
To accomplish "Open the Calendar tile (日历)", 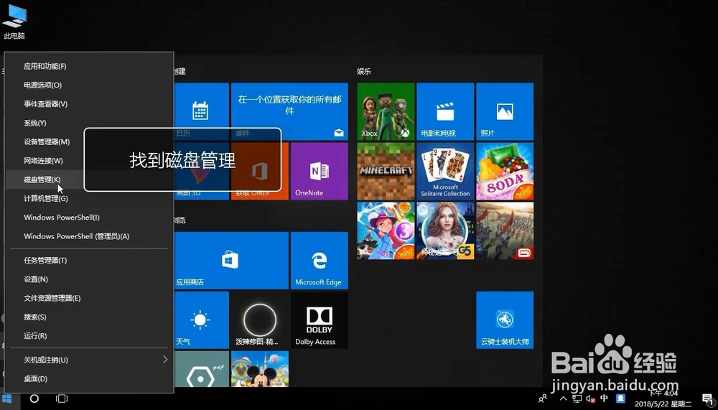I will [202, 111].
